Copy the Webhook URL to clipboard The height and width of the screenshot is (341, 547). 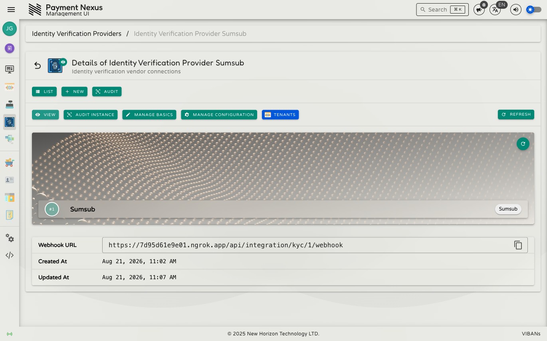click(x=518, y=245)
